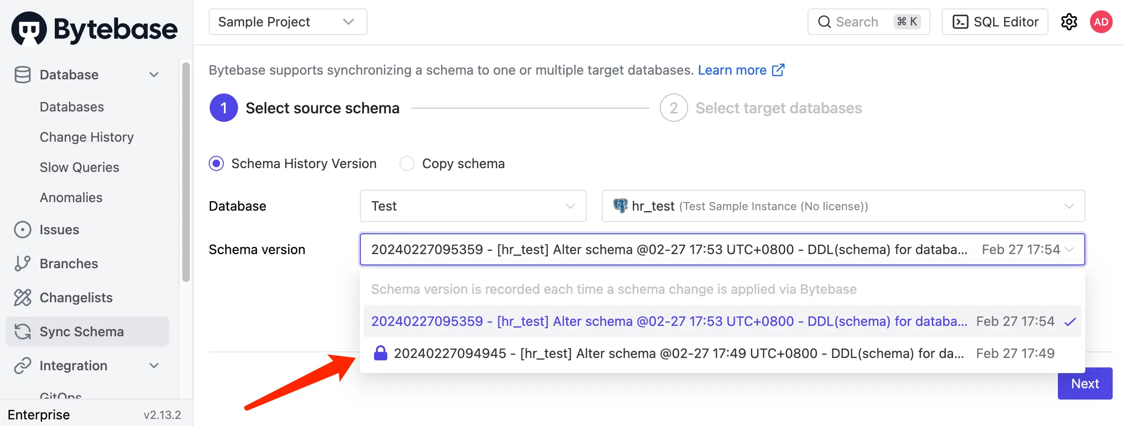This screenshot has height=426, width=1124.
Task: Follow the Learn more link
Action: pos(732,70)
